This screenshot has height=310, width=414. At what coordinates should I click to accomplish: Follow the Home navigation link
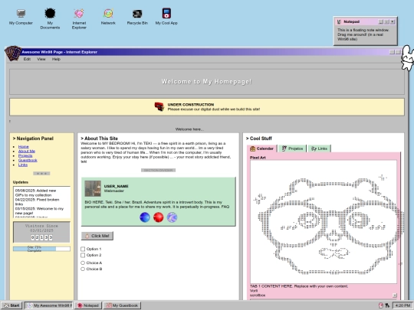(24, 146)
